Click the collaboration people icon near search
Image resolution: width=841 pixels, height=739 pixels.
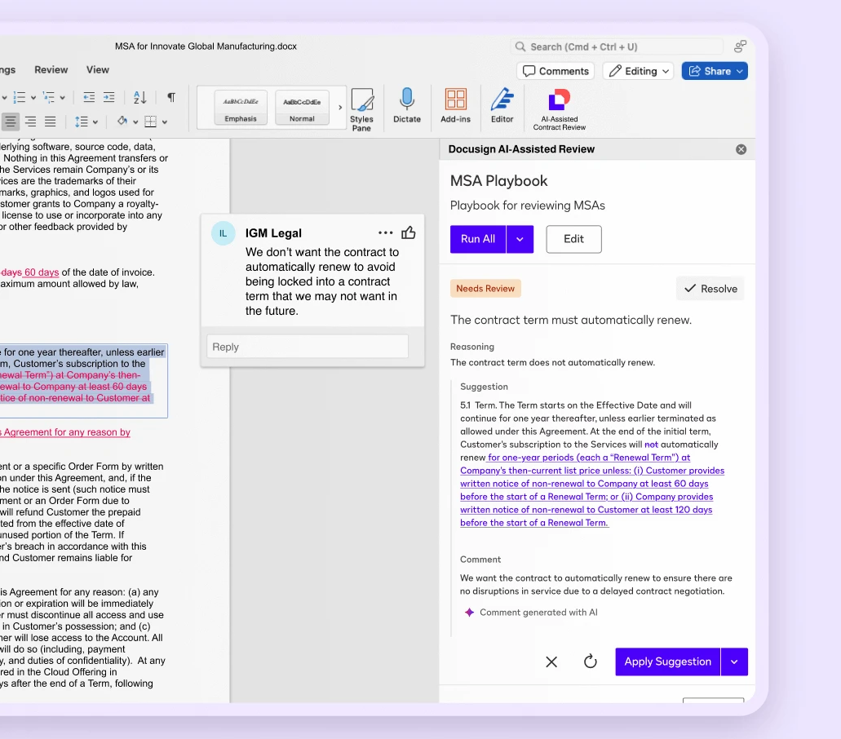pyautogui.click(x=740, y=46)
